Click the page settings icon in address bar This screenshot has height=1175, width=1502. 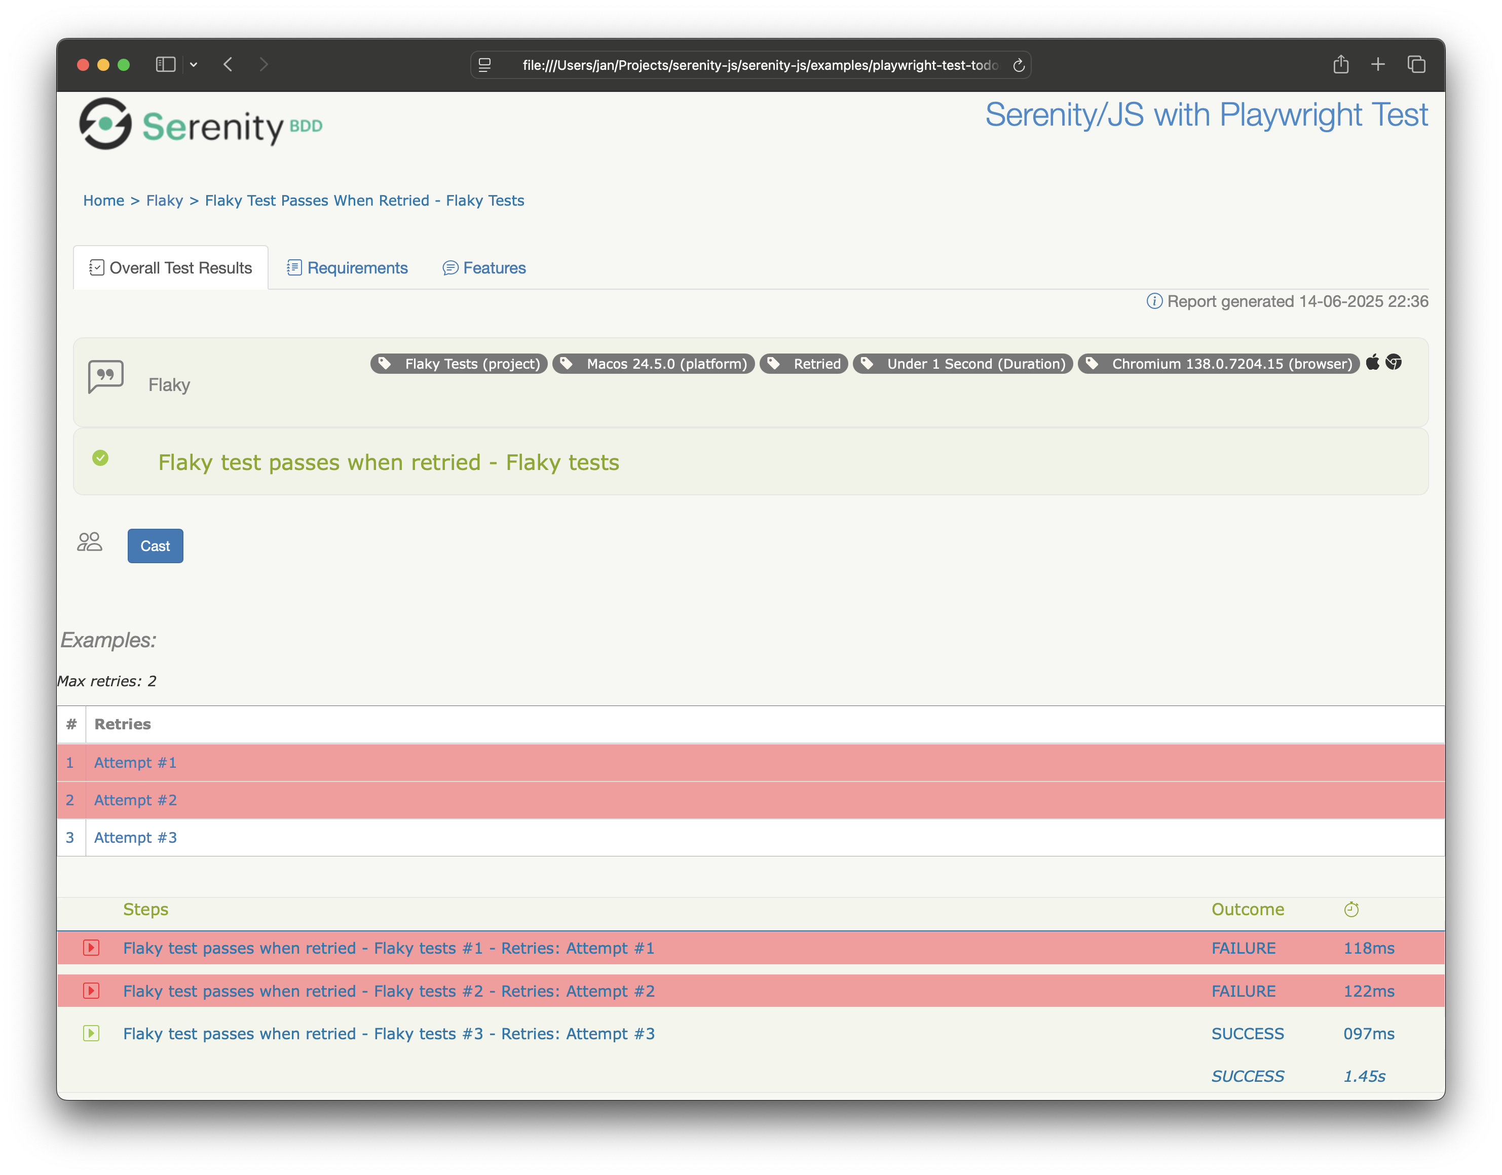(x=484, y=65)
